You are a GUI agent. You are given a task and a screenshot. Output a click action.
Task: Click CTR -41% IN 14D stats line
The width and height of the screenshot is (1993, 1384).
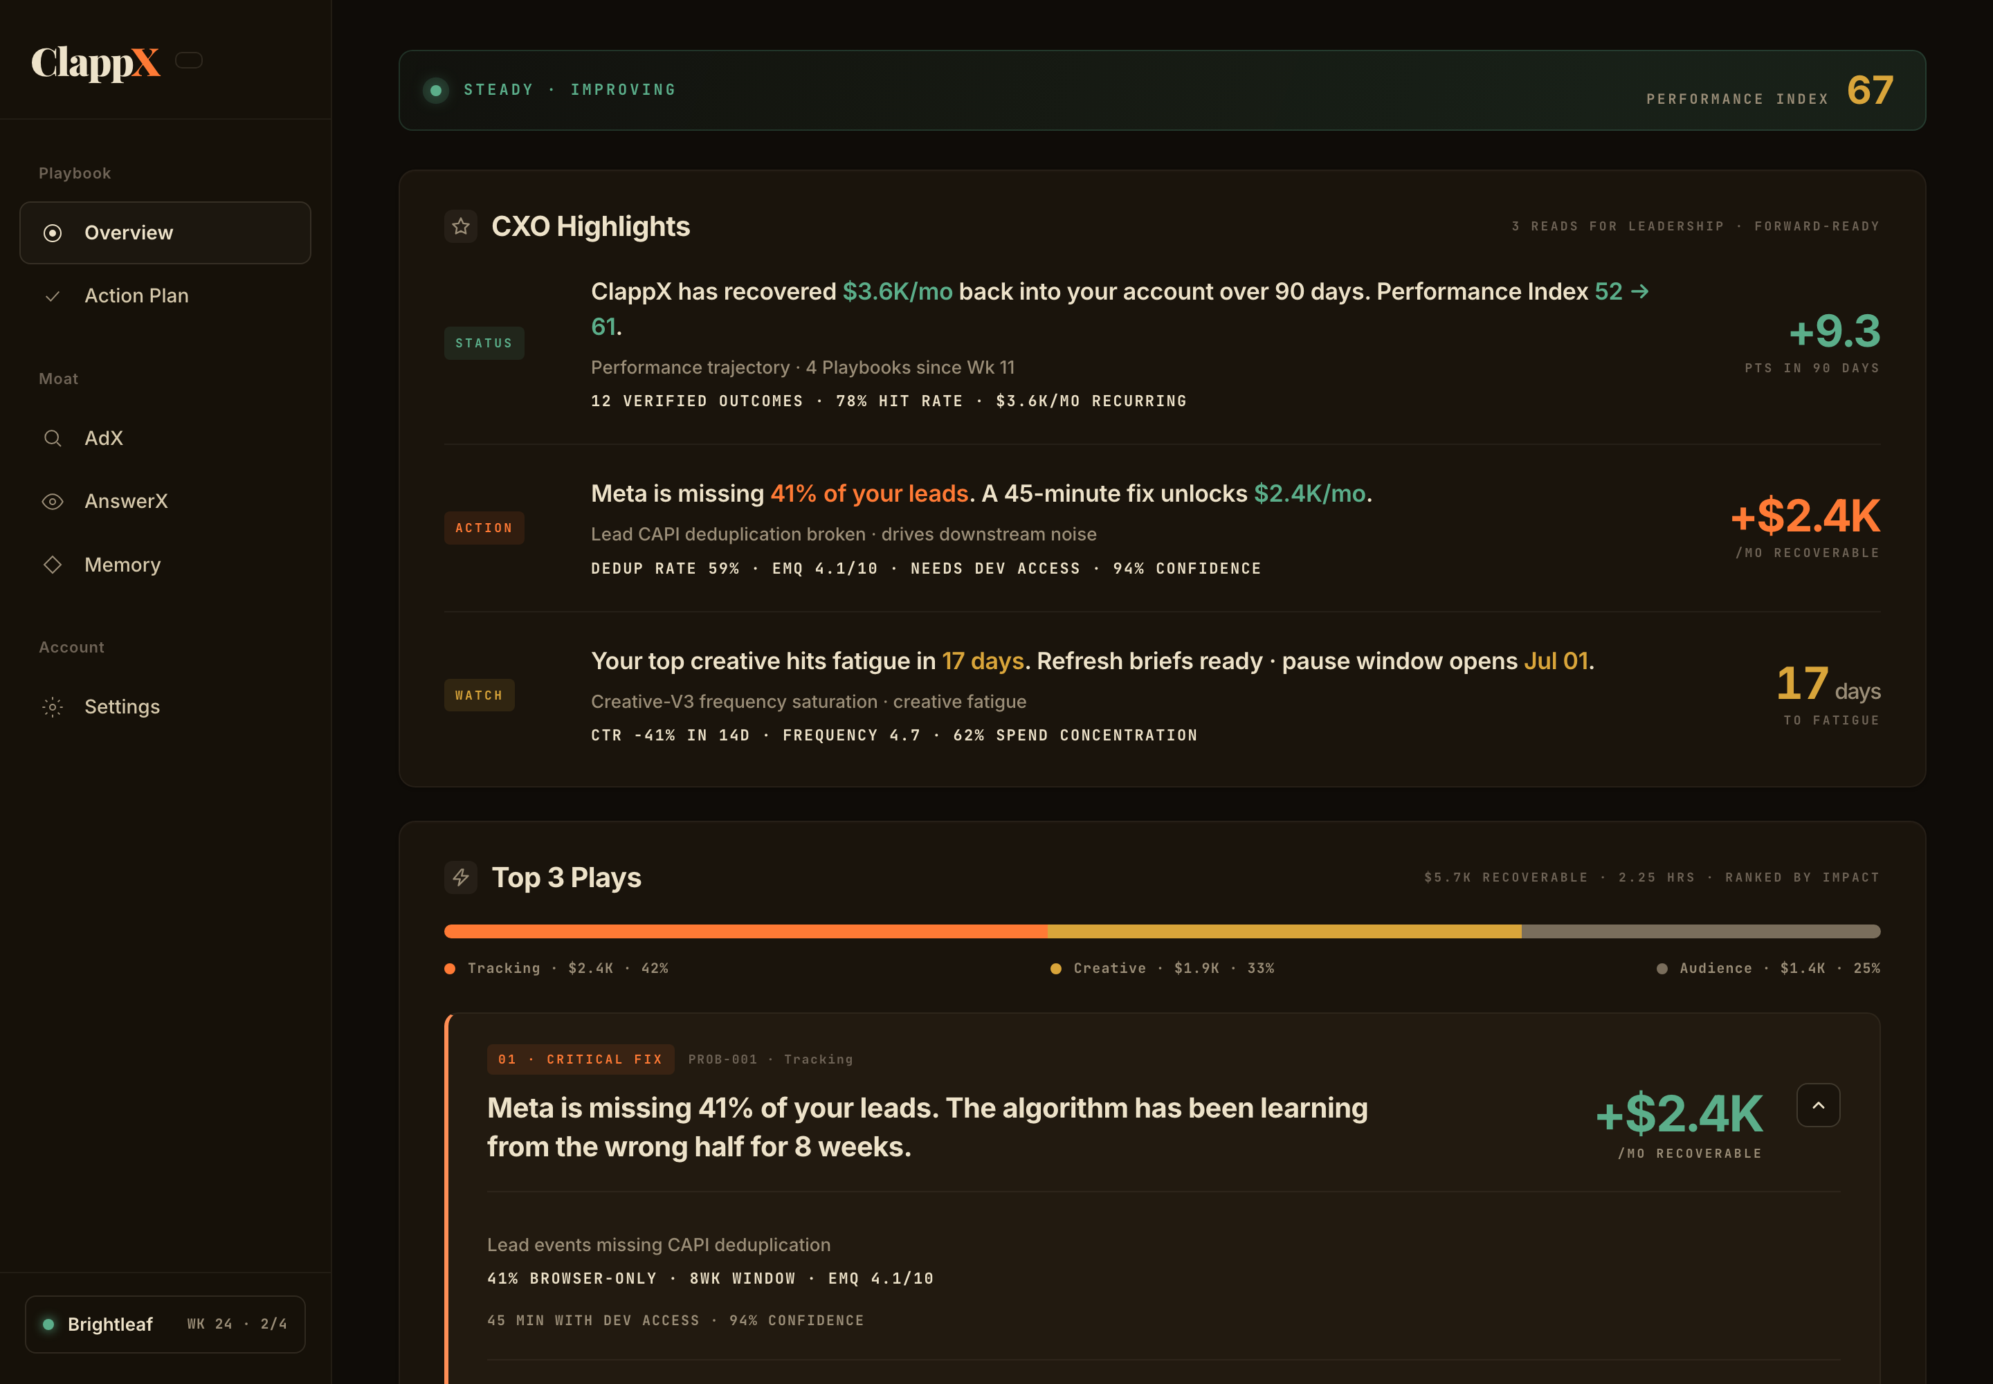click(x=894, y=736)
